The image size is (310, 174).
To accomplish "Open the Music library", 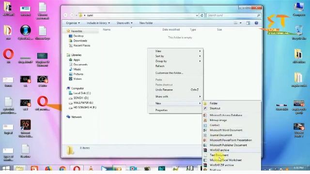I will click(77, 69).
